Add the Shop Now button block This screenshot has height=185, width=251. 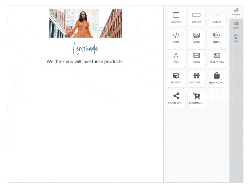click(217, 78)
